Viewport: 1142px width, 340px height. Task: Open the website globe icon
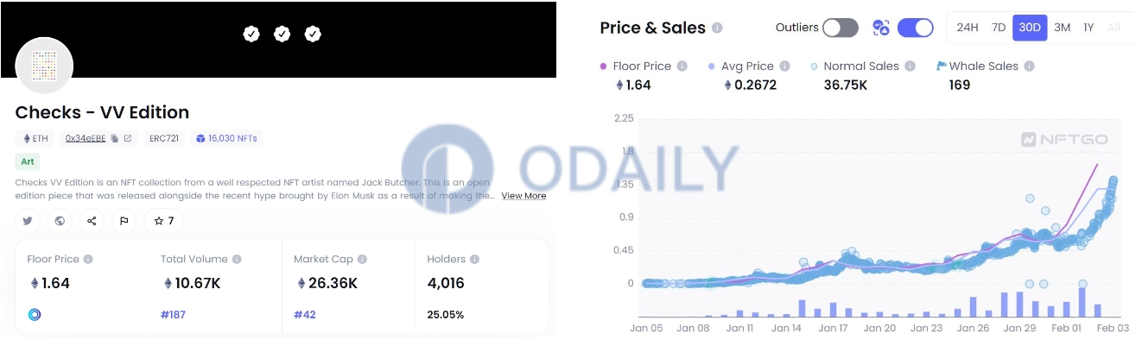click(x=60, y=221)
